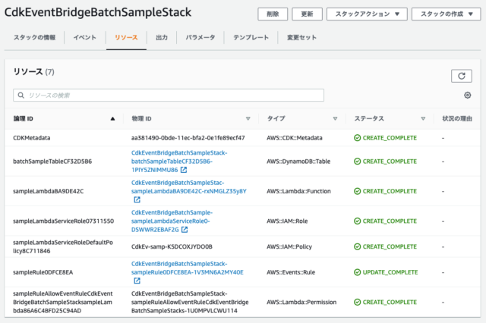
Task: Sort by 物理 ID column arrow
Action: (248, 119)
